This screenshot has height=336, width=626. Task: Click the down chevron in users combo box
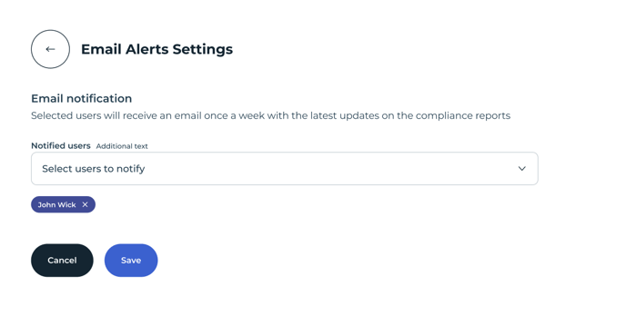point(521,169)
